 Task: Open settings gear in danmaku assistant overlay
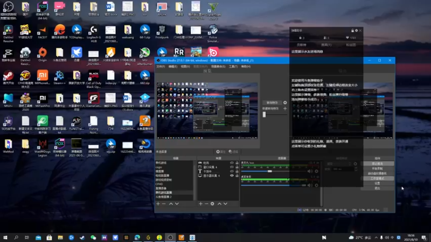357,31
